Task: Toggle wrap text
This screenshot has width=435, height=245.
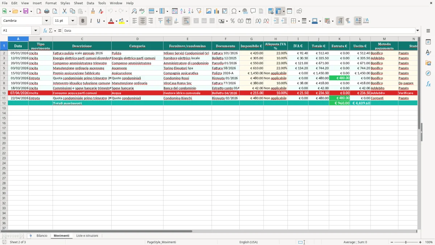Action: tap(186, 21)
